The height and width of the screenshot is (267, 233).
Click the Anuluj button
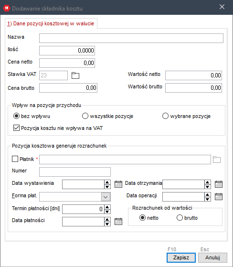[212, 257]
